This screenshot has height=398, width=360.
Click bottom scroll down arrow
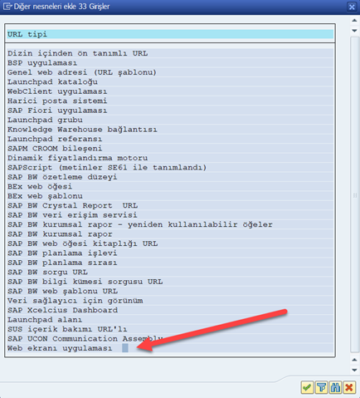(x=354, y=370)
